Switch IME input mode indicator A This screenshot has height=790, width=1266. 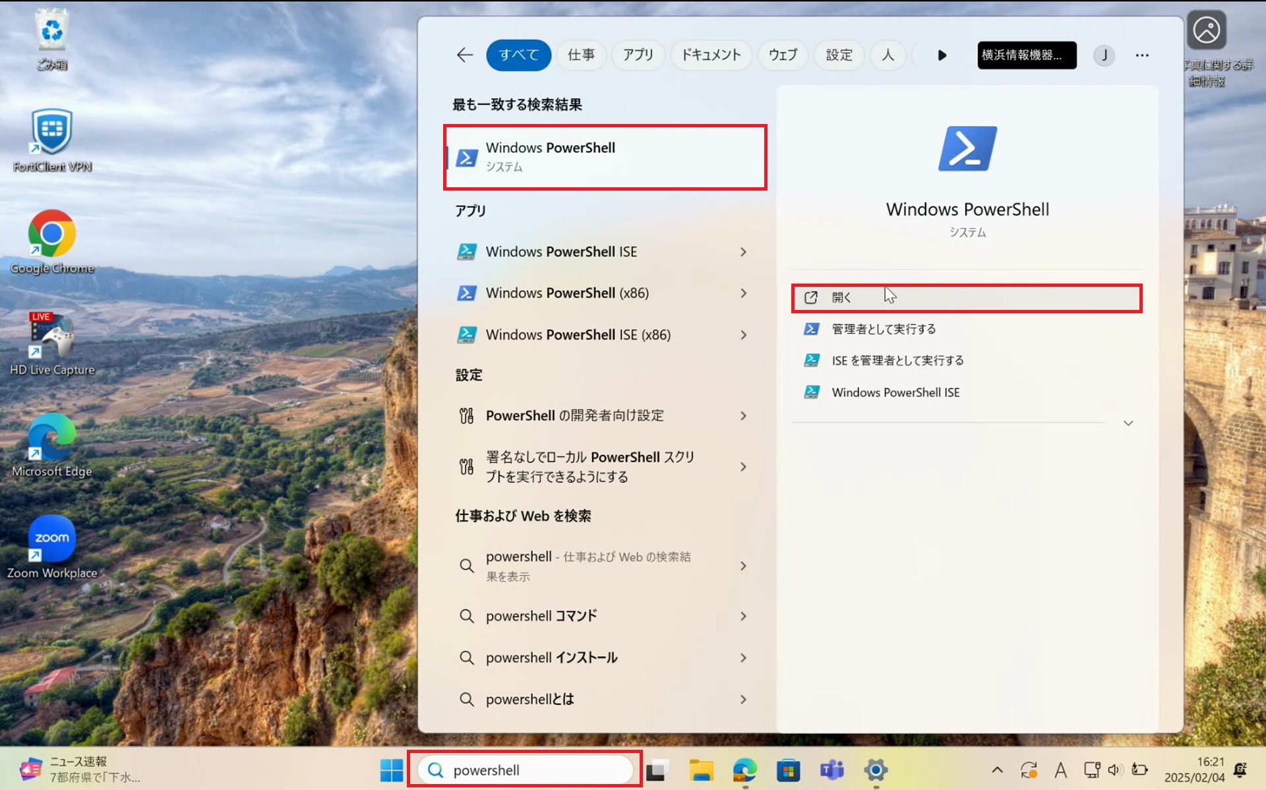pos(1060,770)
